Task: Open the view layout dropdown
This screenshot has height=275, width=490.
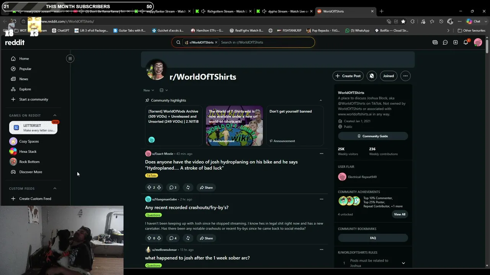Action: click(163, 90)
